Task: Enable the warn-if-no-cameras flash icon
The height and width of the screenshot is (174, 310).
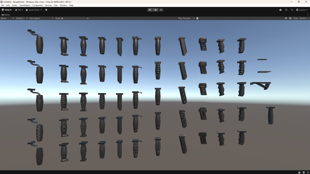Action: click(x=197, y=18)
